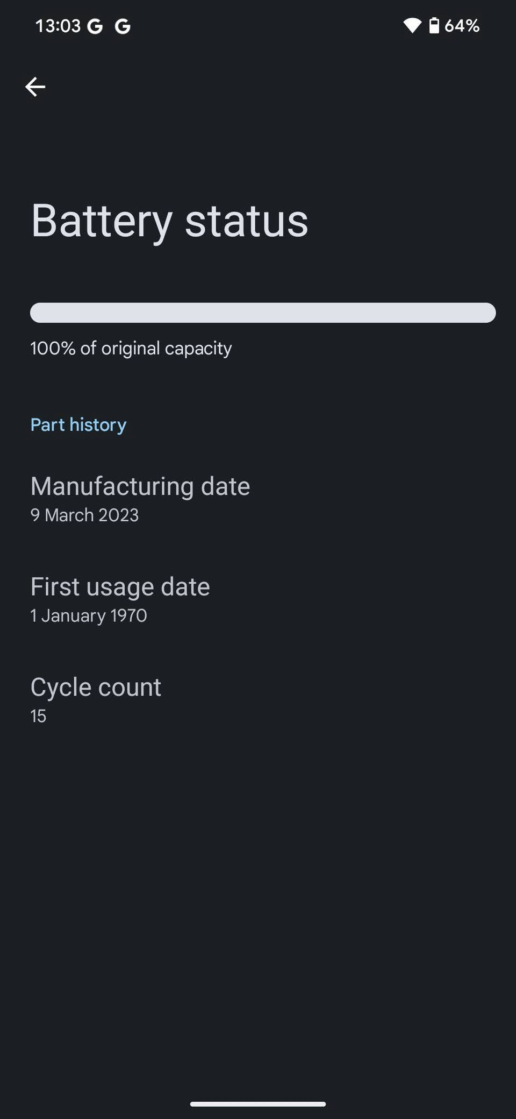Tap the 1 January 1970 date value
516x1119 pixels.
click(89, 615)
